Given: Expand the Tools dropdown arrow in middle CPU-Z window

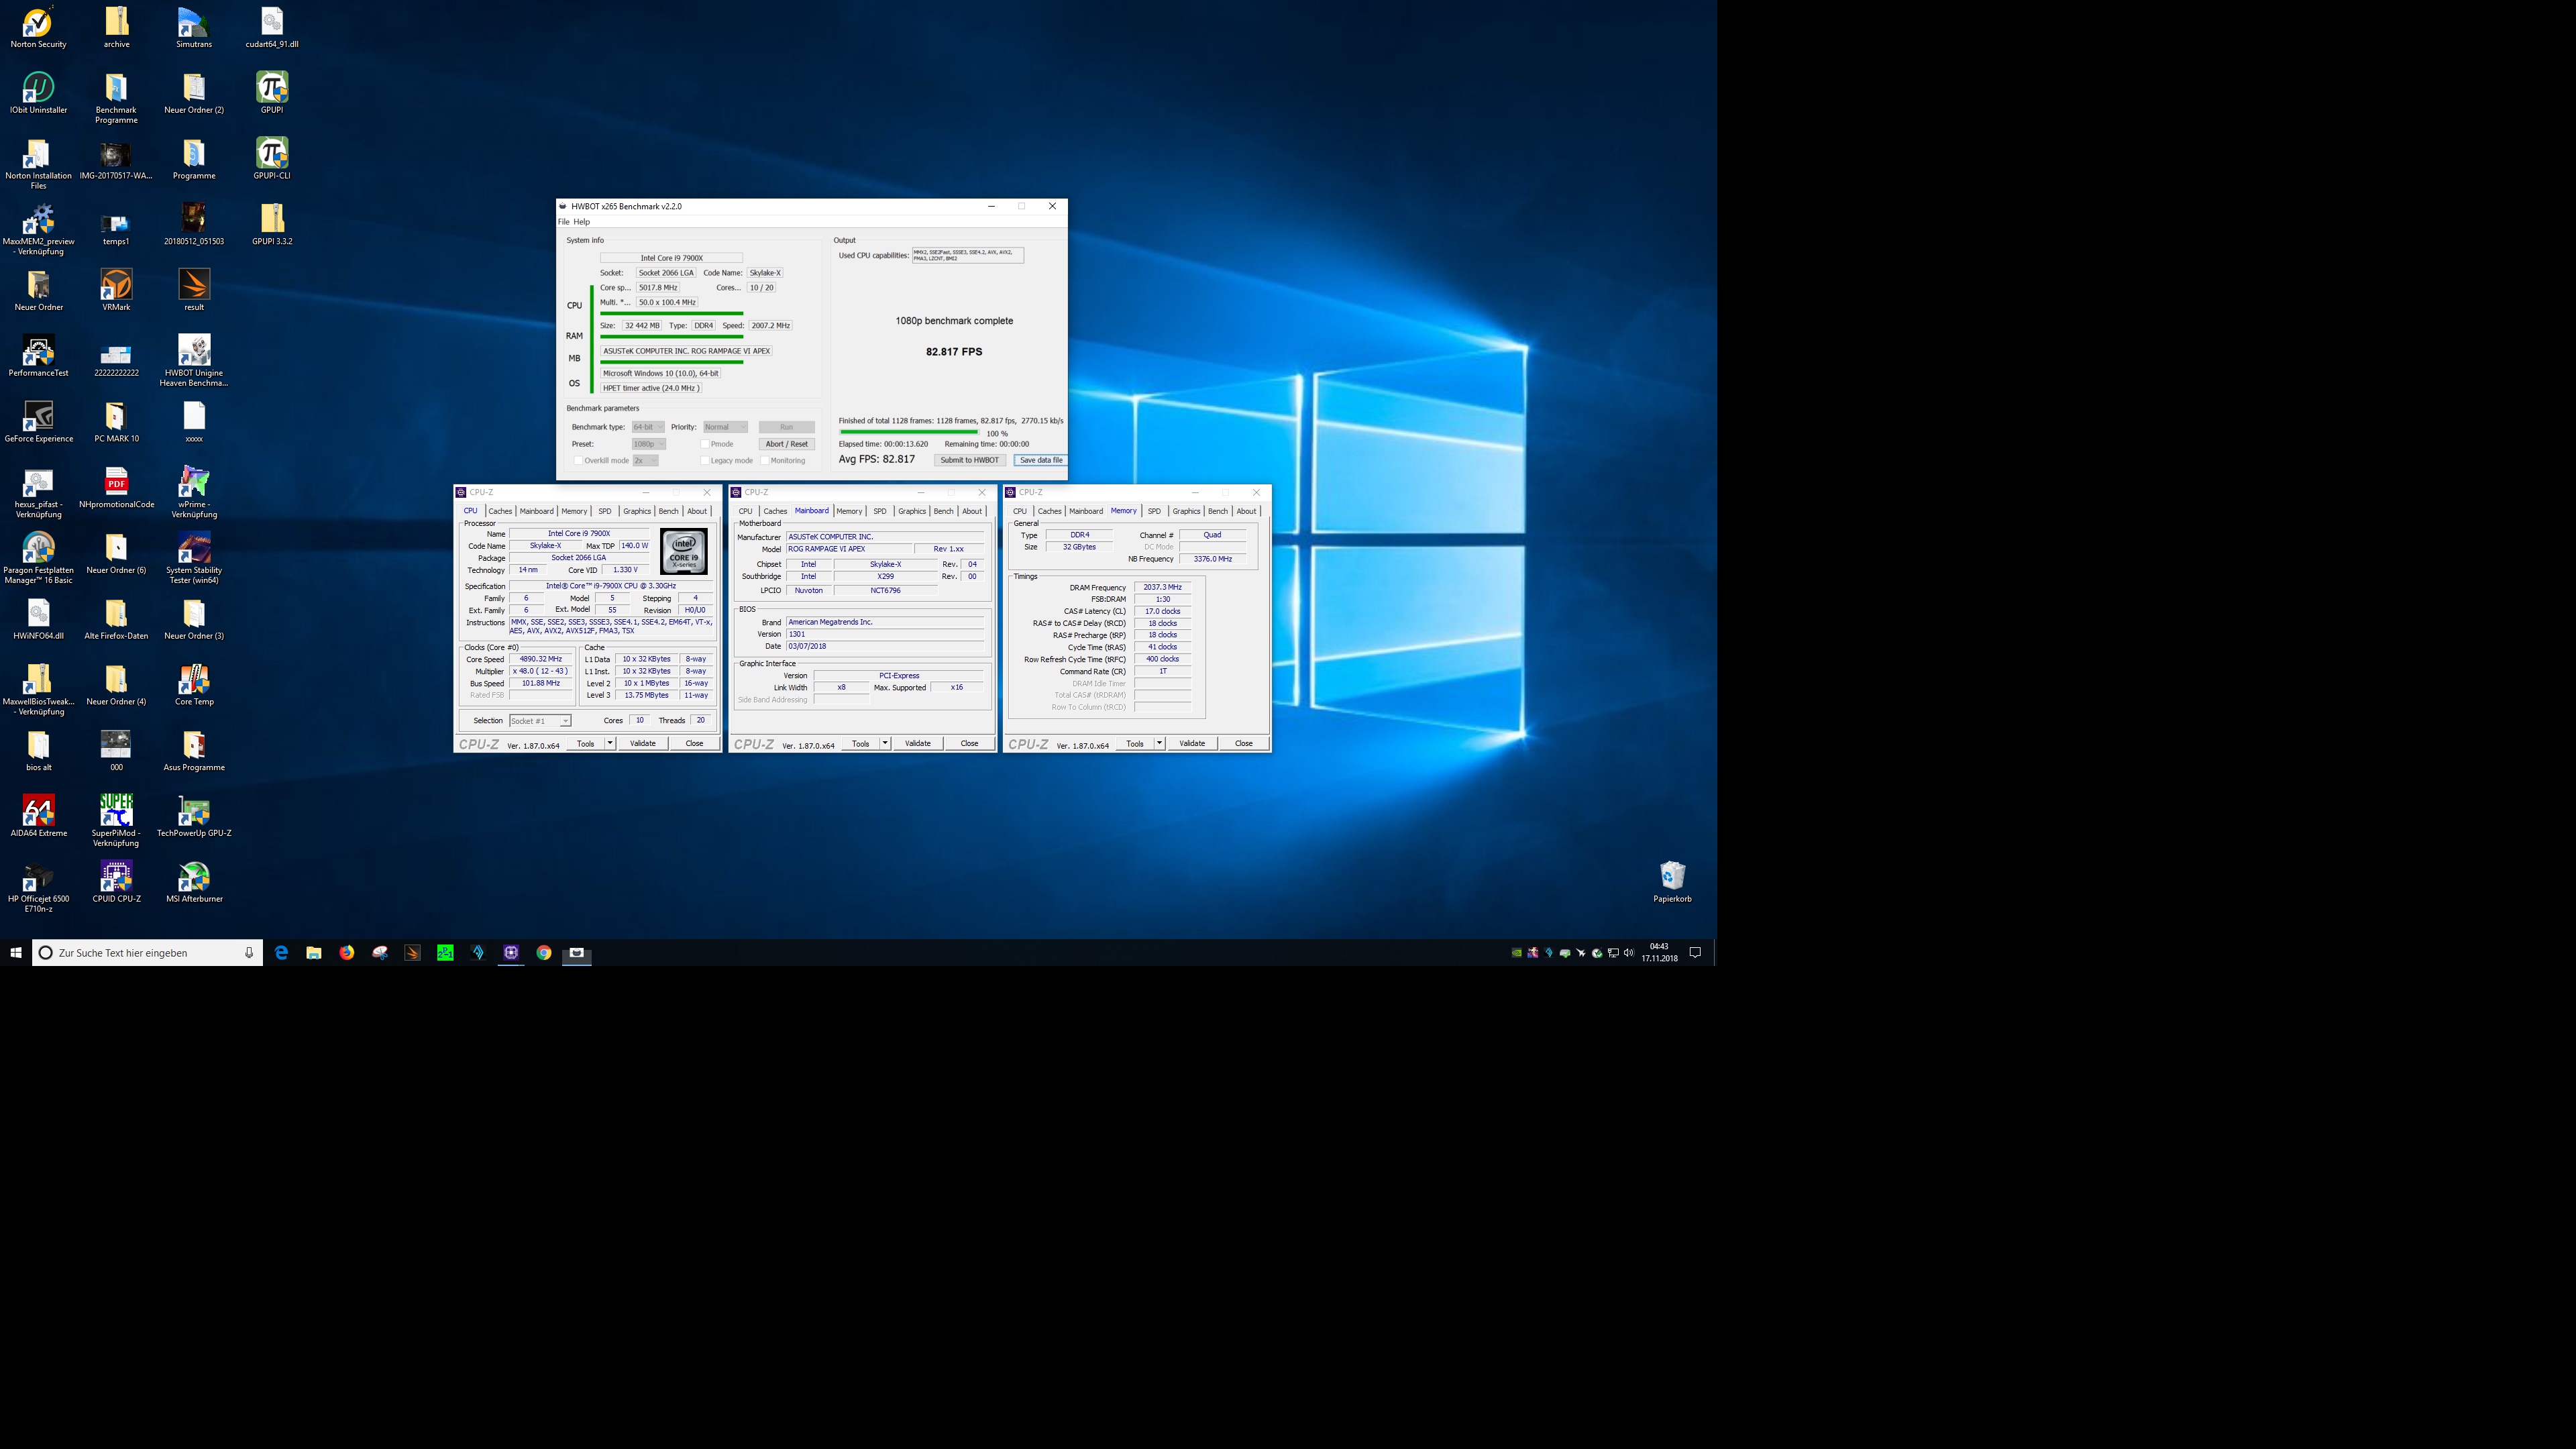Looking at the screenshot, I should (x=885, y=743).
